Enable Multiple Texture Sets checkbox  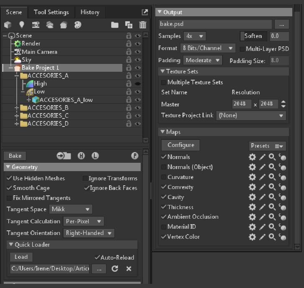[164, 83]
